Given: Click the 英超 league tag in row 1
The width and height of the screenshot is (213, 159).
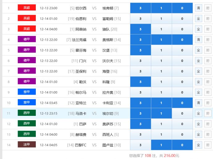Looking at the screenshot, I should [27, 8].
